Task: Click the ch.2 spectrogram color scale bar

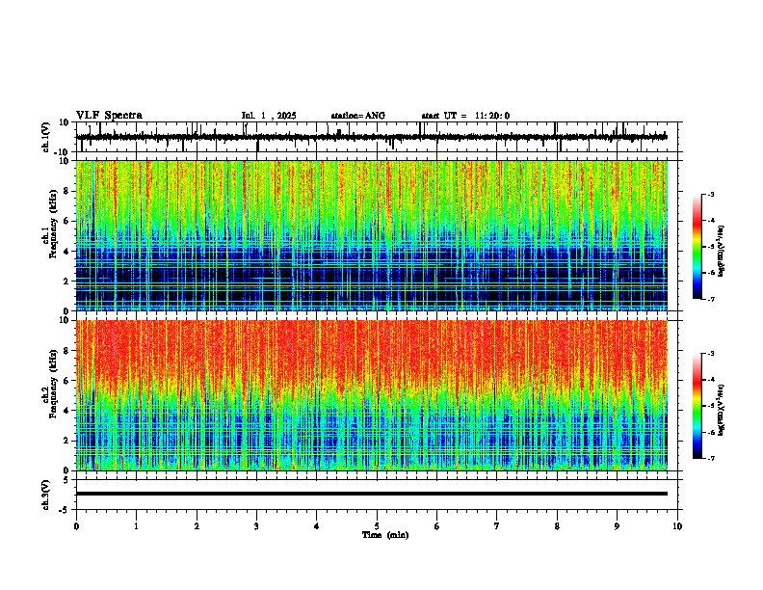Action: click(697, 406)
